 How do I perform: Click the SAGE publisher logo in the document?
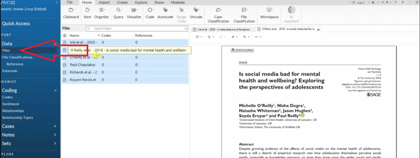click(374, 95)
